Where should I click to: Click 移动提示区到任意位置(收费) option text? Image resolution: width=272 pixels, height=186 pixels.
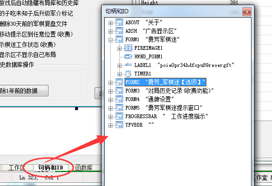tap(36, 34)
